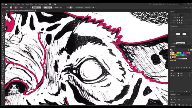192x108 pixels.
Task: Toggle visibility of the bottom layer
Action: 171,76
